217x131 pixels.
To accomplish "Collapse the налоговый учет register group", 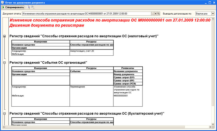I will tap(5, 36).
